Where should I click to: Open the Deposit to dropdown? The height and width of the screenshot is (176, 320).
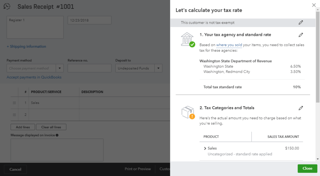click(158, 68)
